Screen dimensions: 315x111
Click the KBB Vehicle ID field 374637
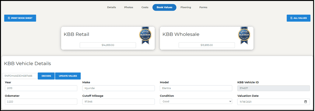274,88
